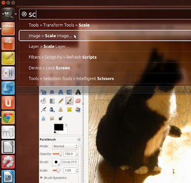This screenshot has height=183, width=191.
Task: Select the Paintbrush tool
Action: click(x=69, y=101)
